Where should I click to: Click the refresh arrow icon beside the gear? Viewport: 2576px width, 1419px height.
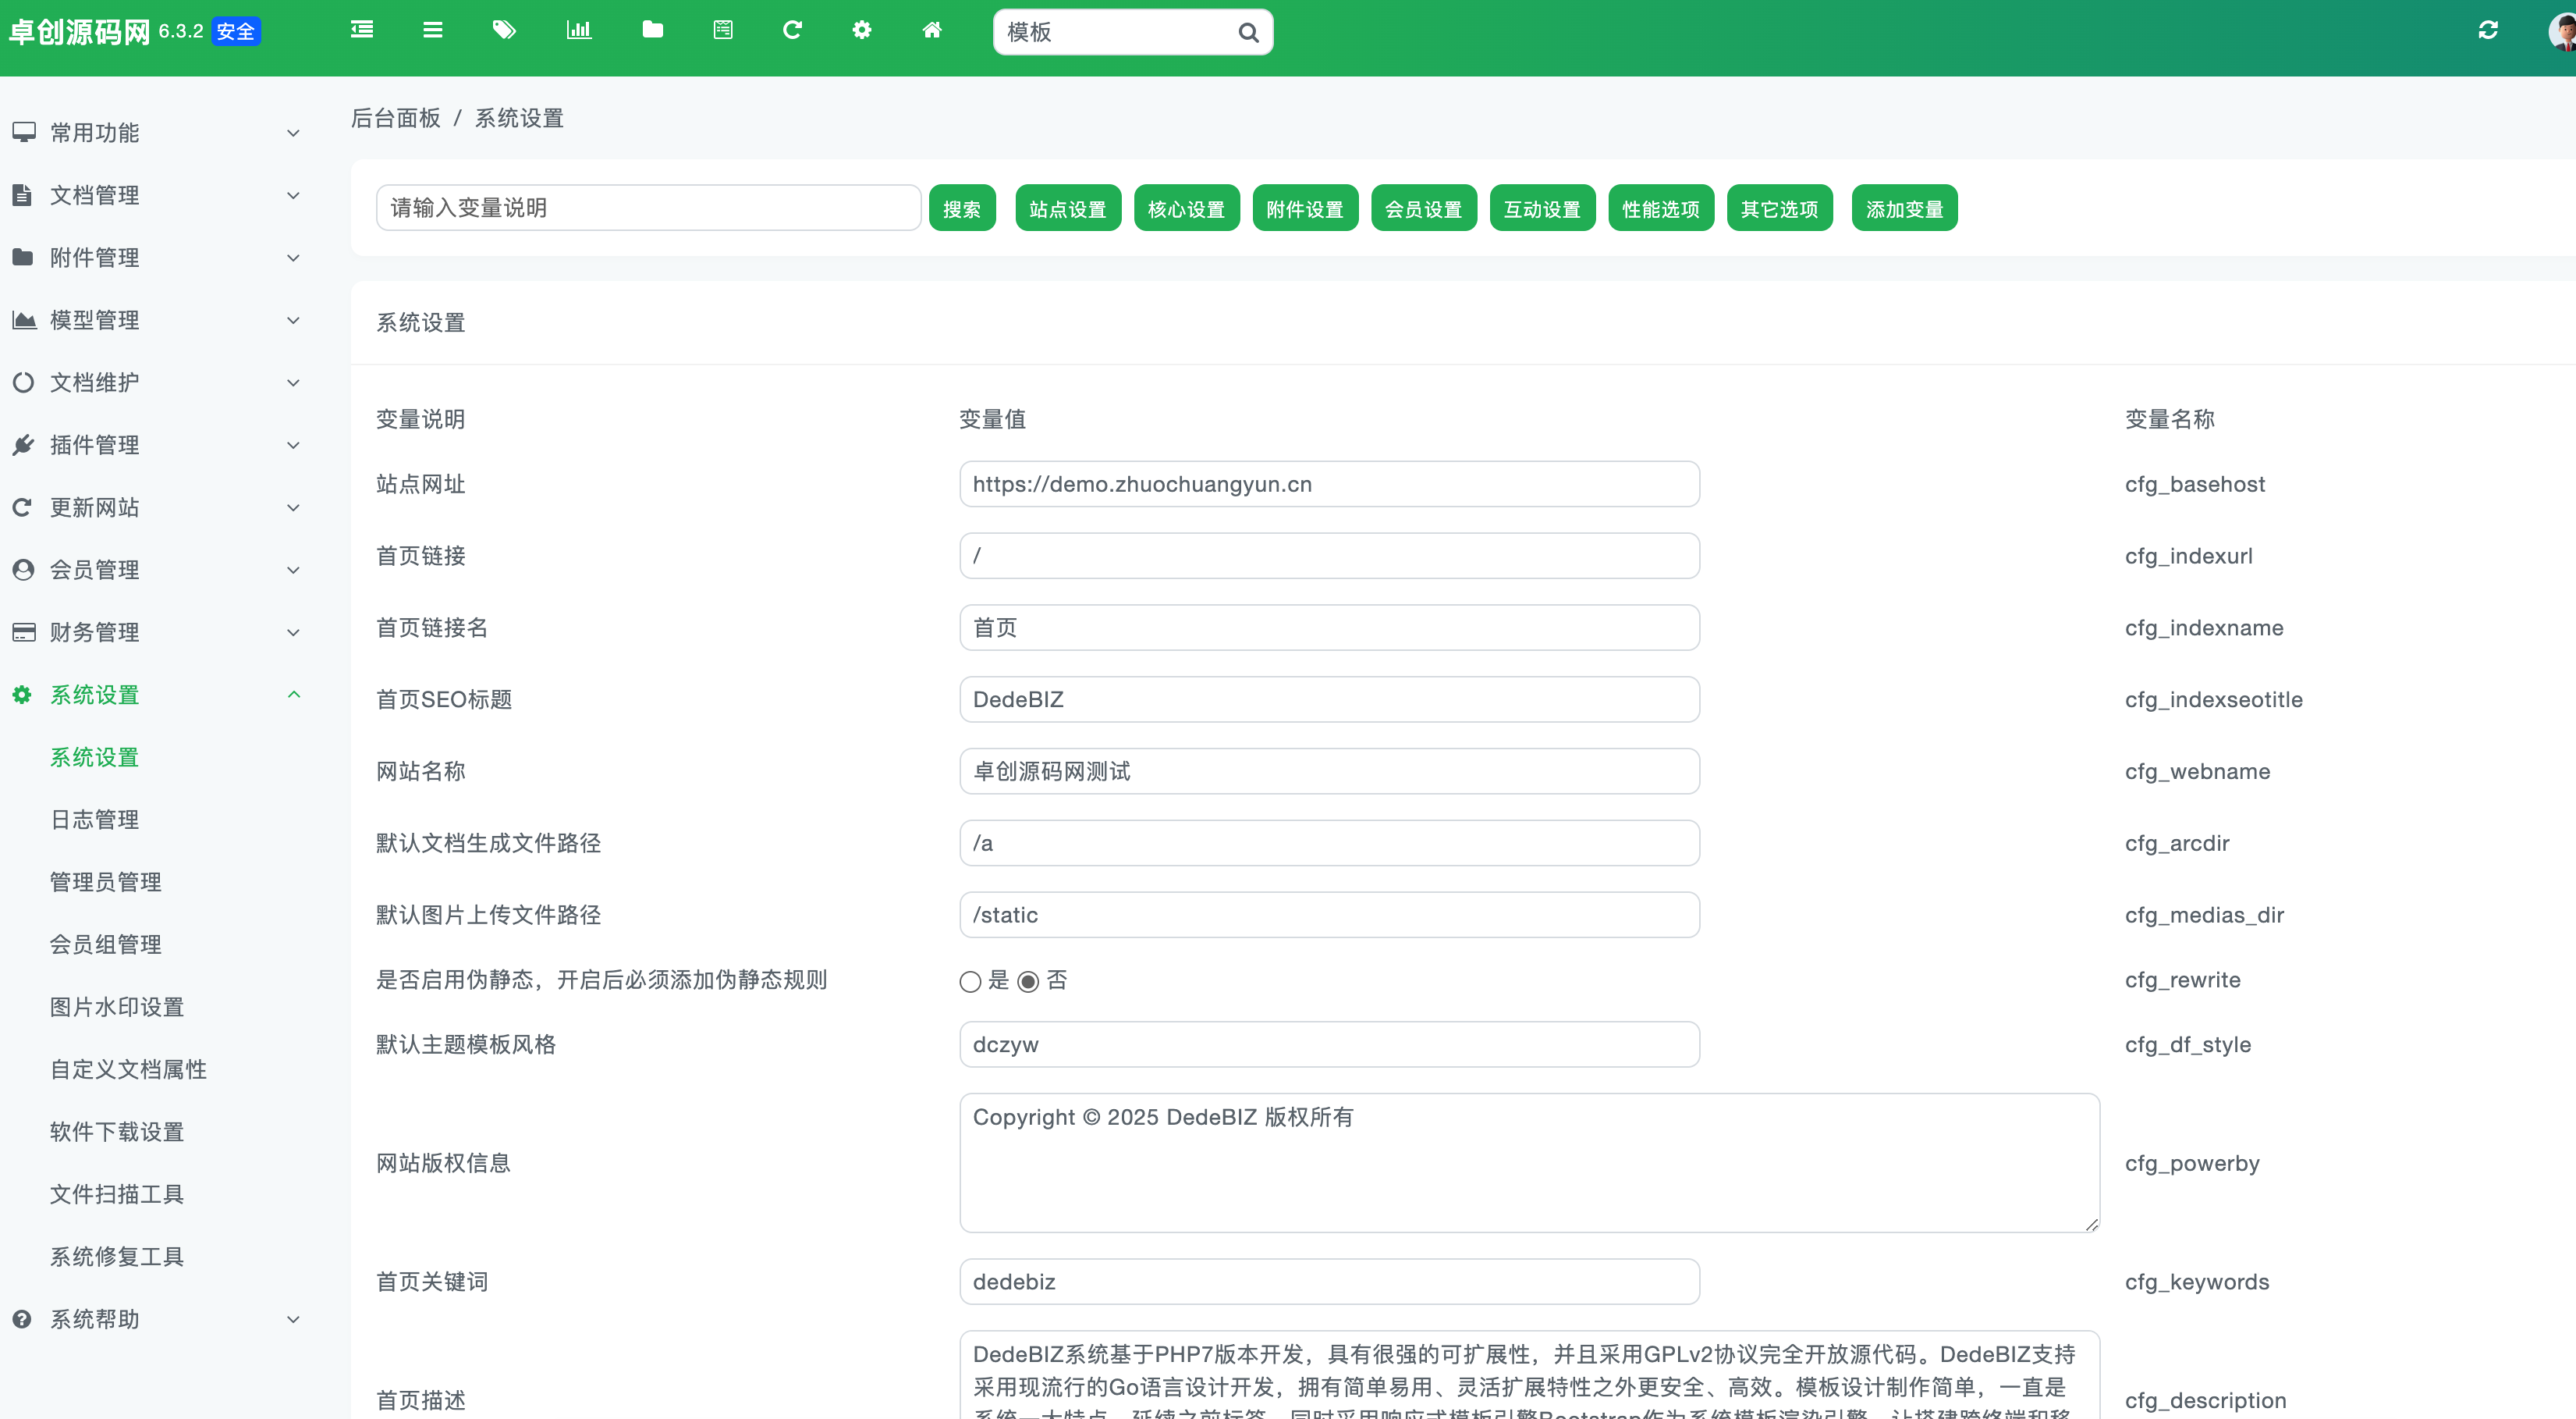[x=792, y=30]
